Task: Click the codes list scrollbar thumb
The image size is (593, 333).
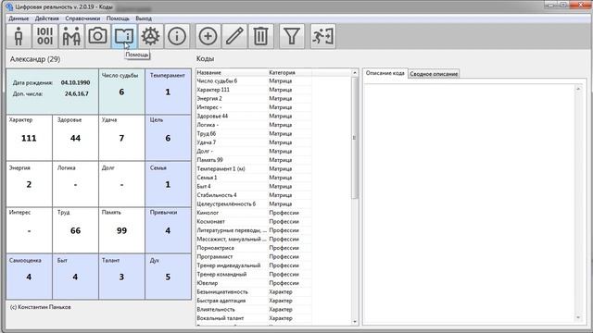Action: pyautogui.click(x=355, y=138)
